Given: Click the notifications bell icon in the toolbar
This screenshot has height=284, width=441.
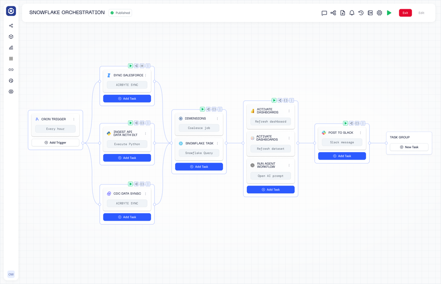Looking at the screenshot, I should click(x=352, y=13).
